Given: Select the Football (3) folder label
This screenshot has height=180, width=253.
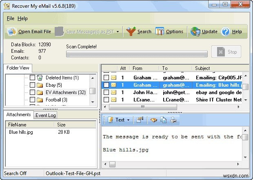Looking at the screenshot, I should (56, 100).
